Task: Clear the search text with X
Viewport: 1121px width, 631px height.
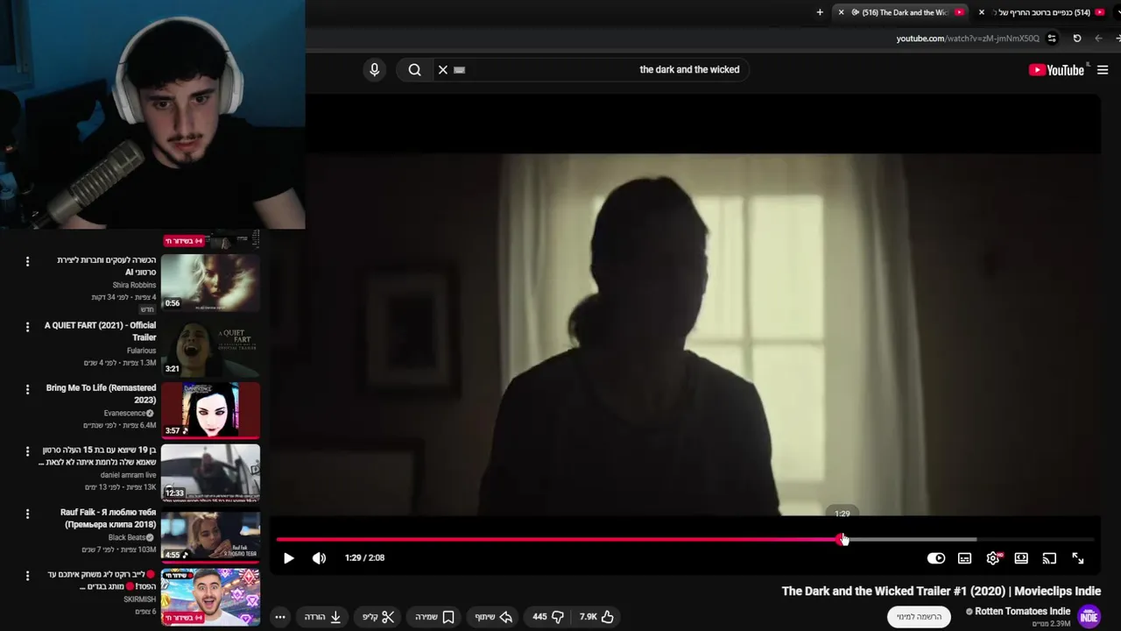Action: tap(443, 70)
